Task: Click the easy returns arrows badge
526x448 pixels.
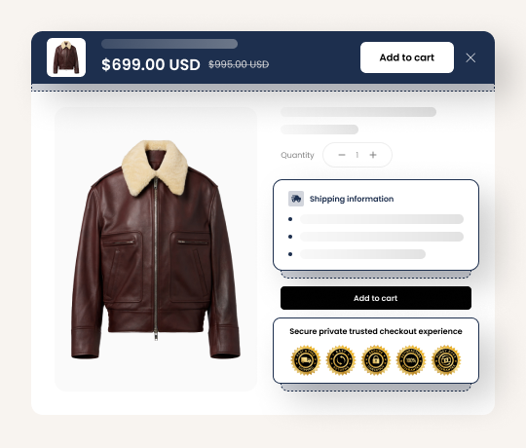Action: point(341,360)
